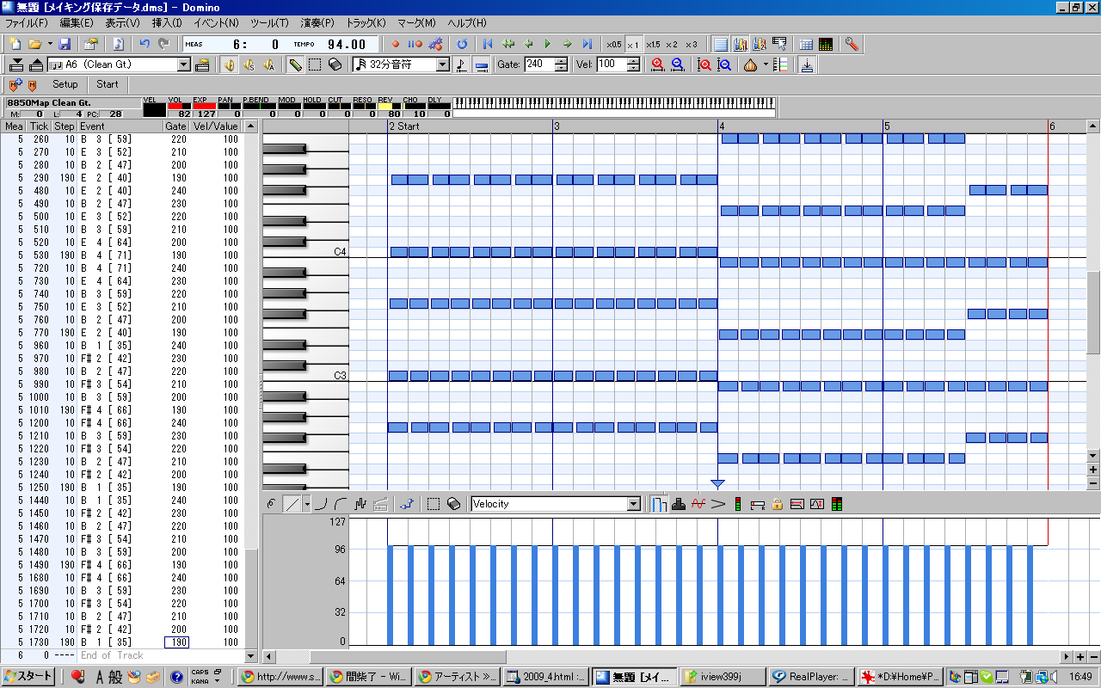
Task: Open the トラック(K) menu
Action: pos(366,22)
